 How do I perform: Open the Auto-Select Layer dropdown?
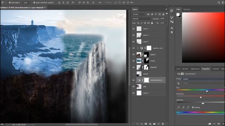tap(27, 2)
